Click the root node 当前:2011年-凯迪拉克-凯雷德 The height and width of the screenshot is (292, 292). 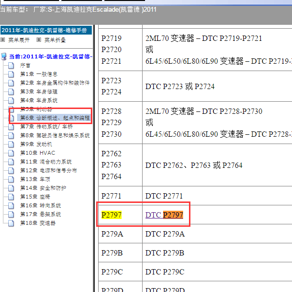[x=51, y=56]
